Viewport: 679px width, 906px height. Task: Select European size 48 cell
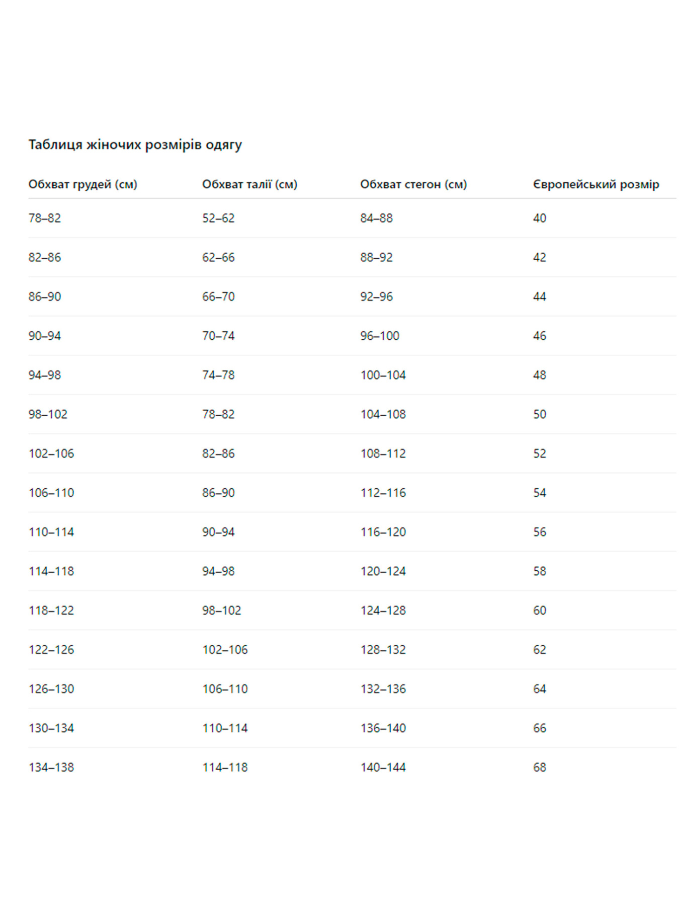pos(539,375)
